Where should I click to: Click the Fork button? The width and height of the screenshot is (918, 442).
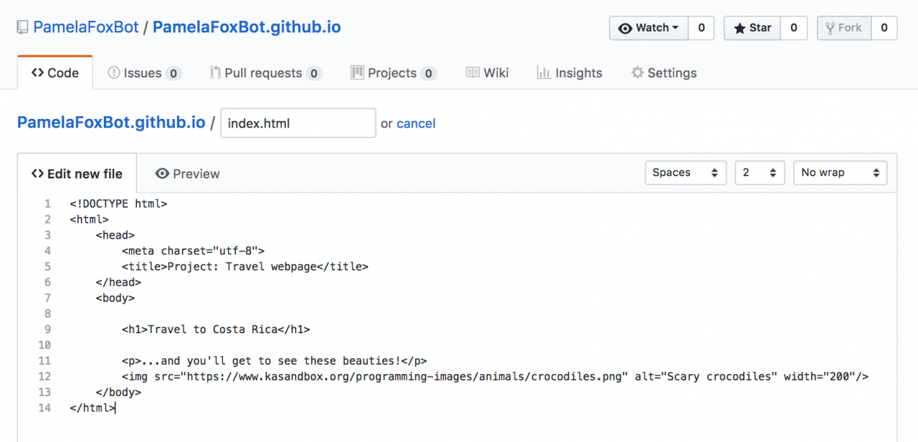844,28
